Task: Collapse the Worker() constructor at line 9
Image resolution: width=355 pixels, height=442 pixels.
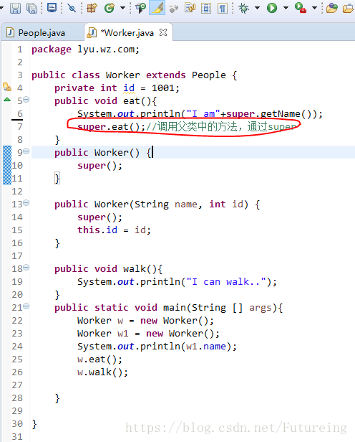Action: [26, 151]
